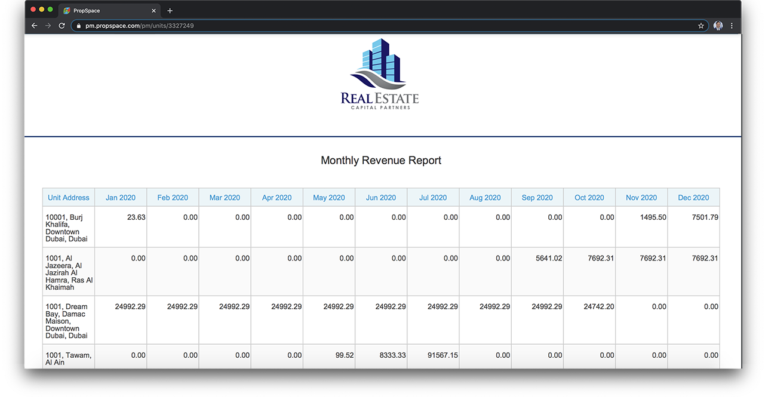This screenshot has width=765, height=402.
Task: Click the Apr 2020 column header
Action: tap(277, 198)
